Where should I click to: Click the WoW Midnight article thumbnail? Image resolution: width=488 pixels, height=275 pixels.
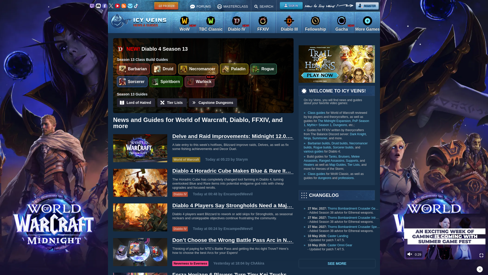[x=140, y=148]
